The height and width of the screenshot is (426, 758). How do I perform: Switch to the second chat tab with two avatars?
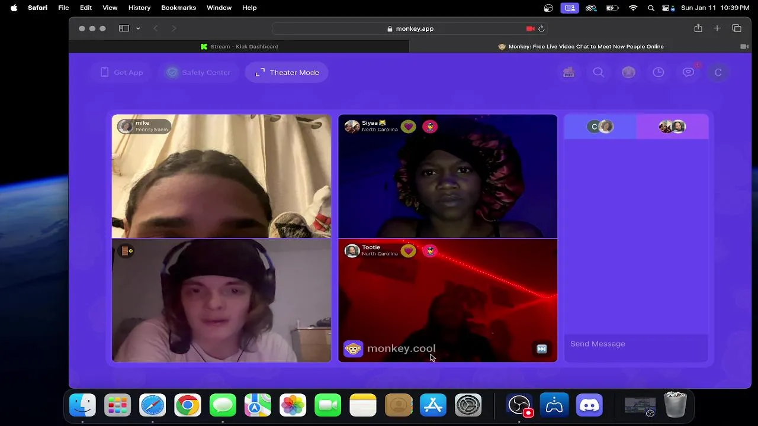(672, 127)
